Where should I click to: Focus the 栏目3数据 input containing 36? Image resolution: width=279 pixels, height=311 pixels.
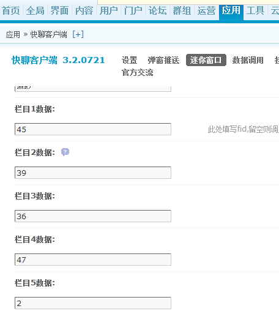[x=93, y=216]
